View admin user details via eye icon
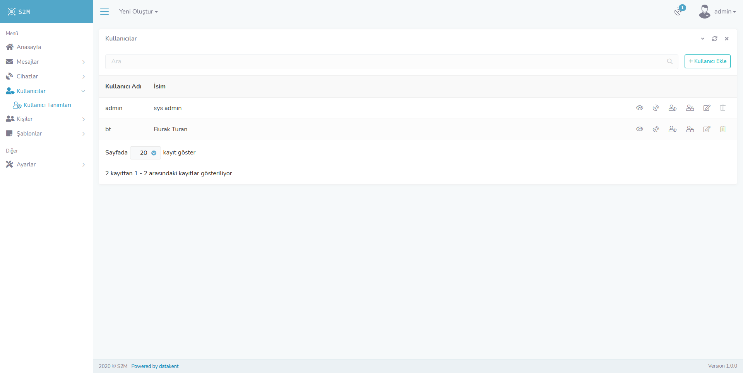The image size is (743, 373). (640, 108)
